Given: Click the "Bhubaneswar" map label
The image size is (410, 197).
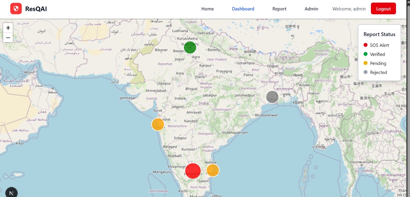Looking at the screenshot, I should coord(266,115).
